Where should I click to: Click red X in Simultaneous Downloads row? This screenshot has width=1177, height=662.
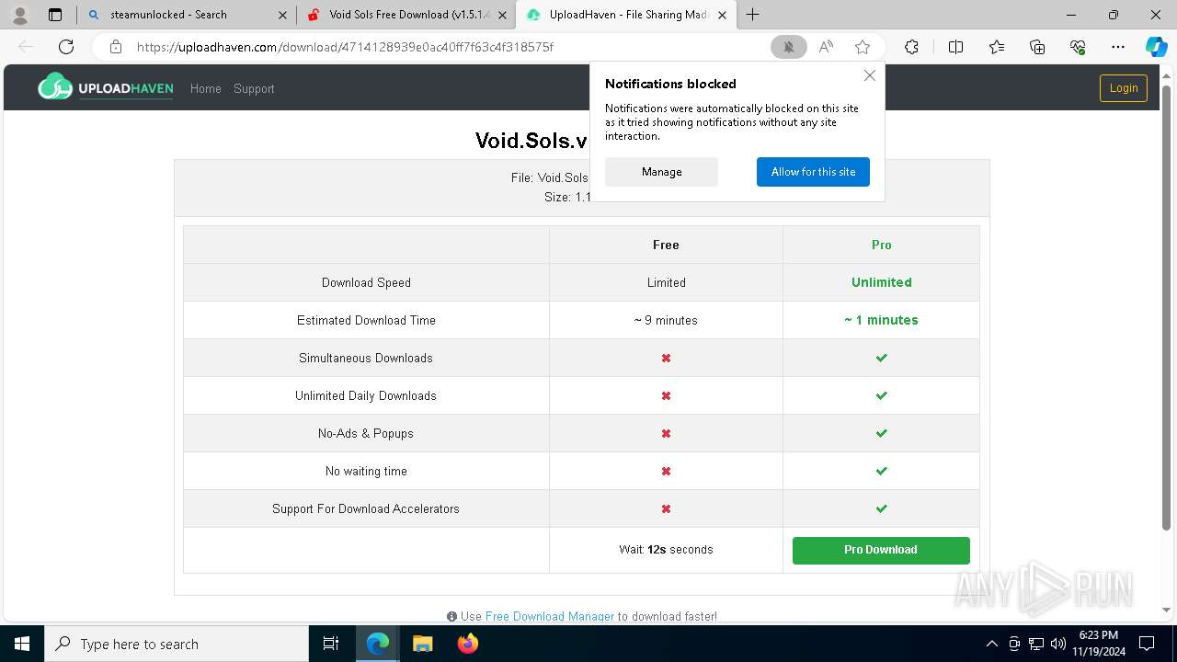tap(666, 358)
